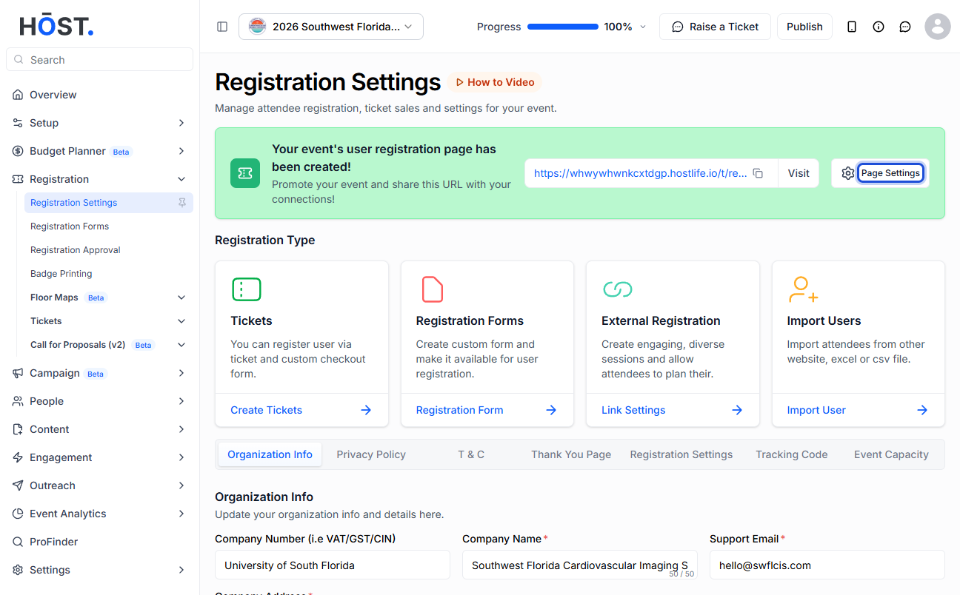Click the Company Number input field
This screenshot has height=595, width=960.
333,565
